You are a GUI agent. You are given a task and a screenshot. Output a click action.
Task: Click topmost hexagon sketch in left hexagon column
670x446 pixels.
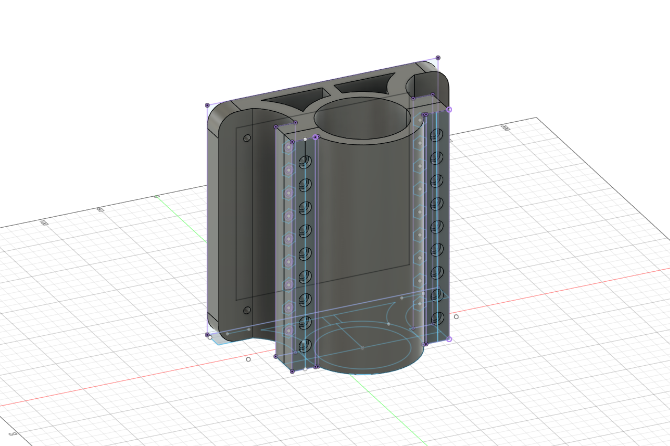click(288, 147)
